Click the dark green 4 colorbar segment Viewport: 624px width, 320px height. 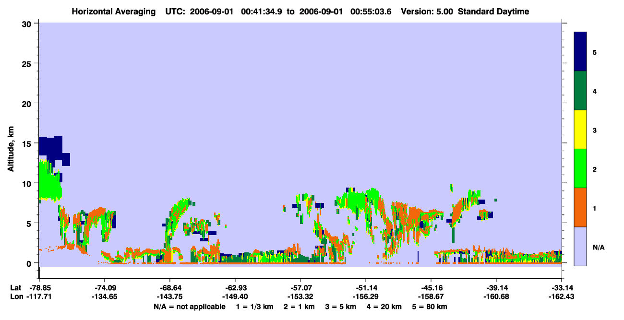580,91
